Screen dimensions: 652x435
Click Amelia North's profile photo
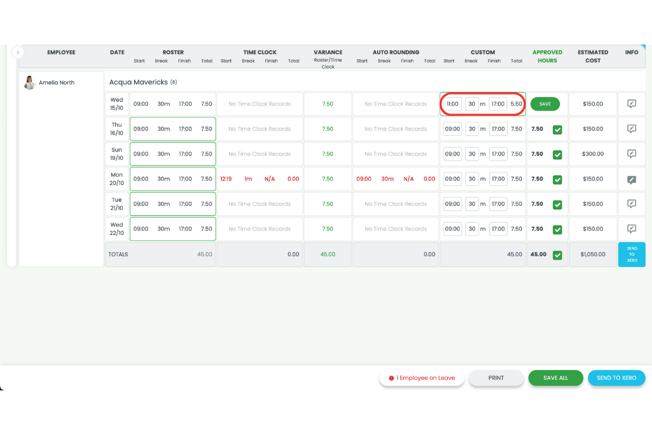29,82
